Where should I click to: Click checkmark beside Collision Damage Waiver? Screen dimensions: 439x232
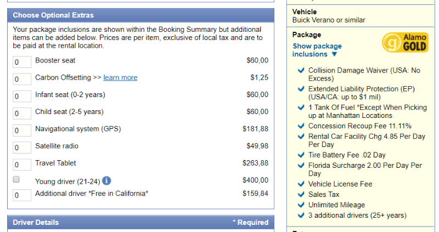tap(301, 70)
